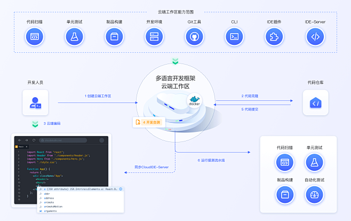Click the green chevrons below 开发人员
Image resolution: width=351 pixels, height=221 pixels.
click(35, 123)
